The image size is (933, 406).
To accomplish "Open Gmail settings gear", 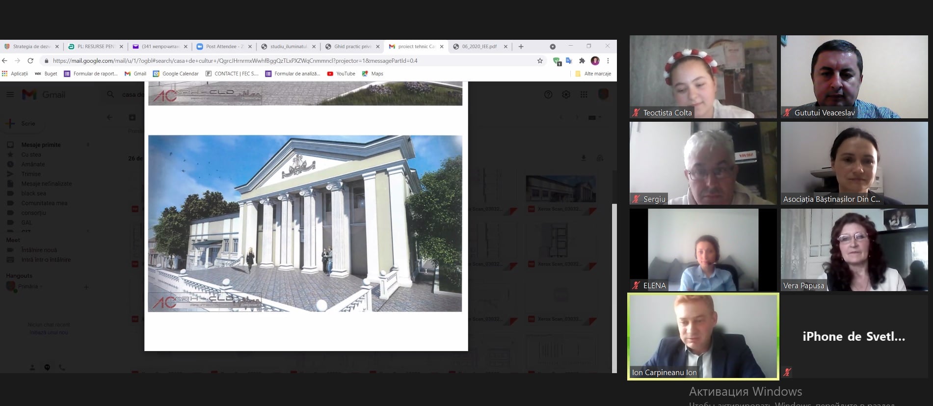I will coord(566,94).
